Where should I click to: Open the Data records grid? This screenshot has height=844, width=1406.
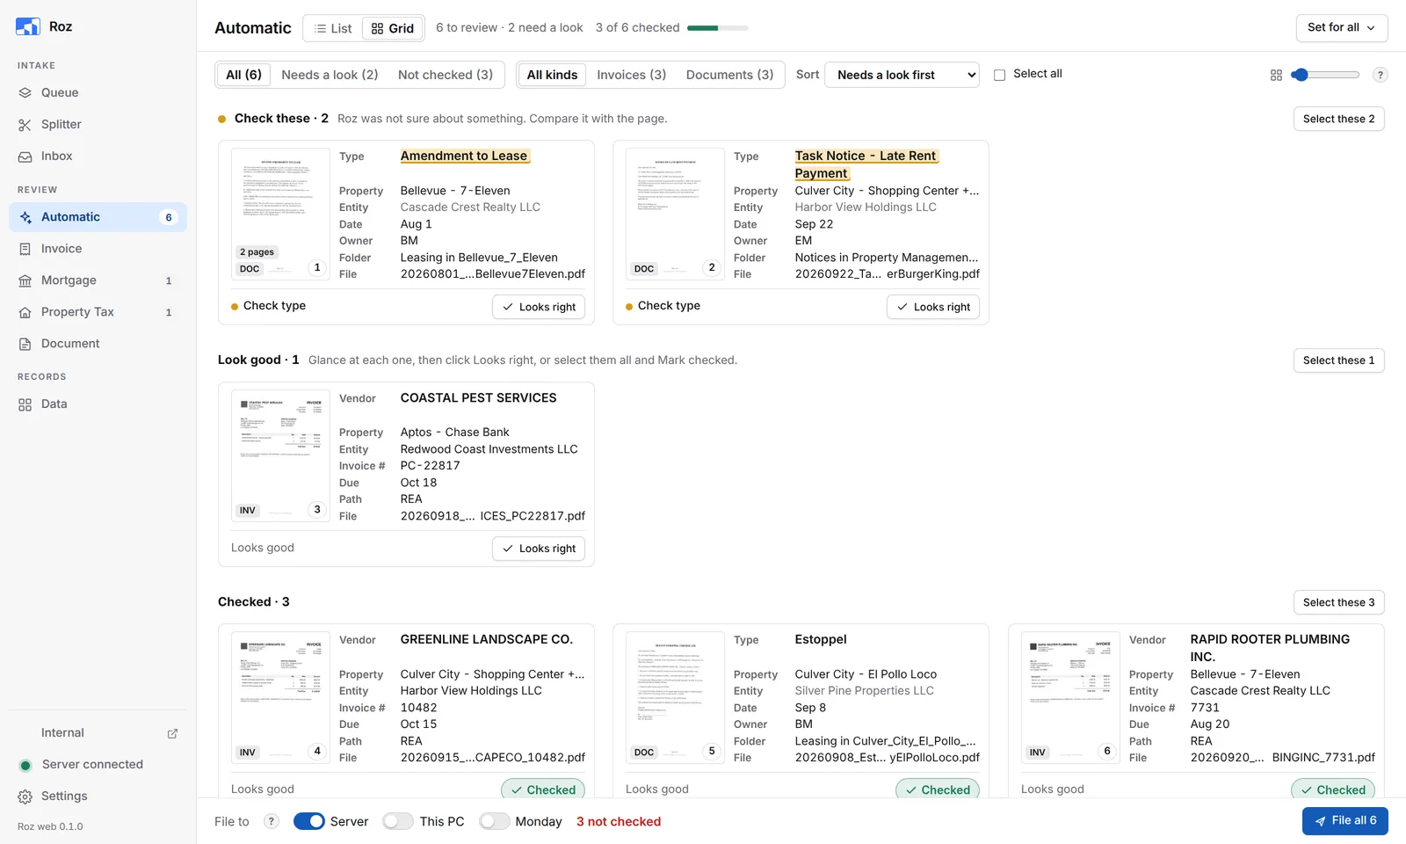point(98,404)
